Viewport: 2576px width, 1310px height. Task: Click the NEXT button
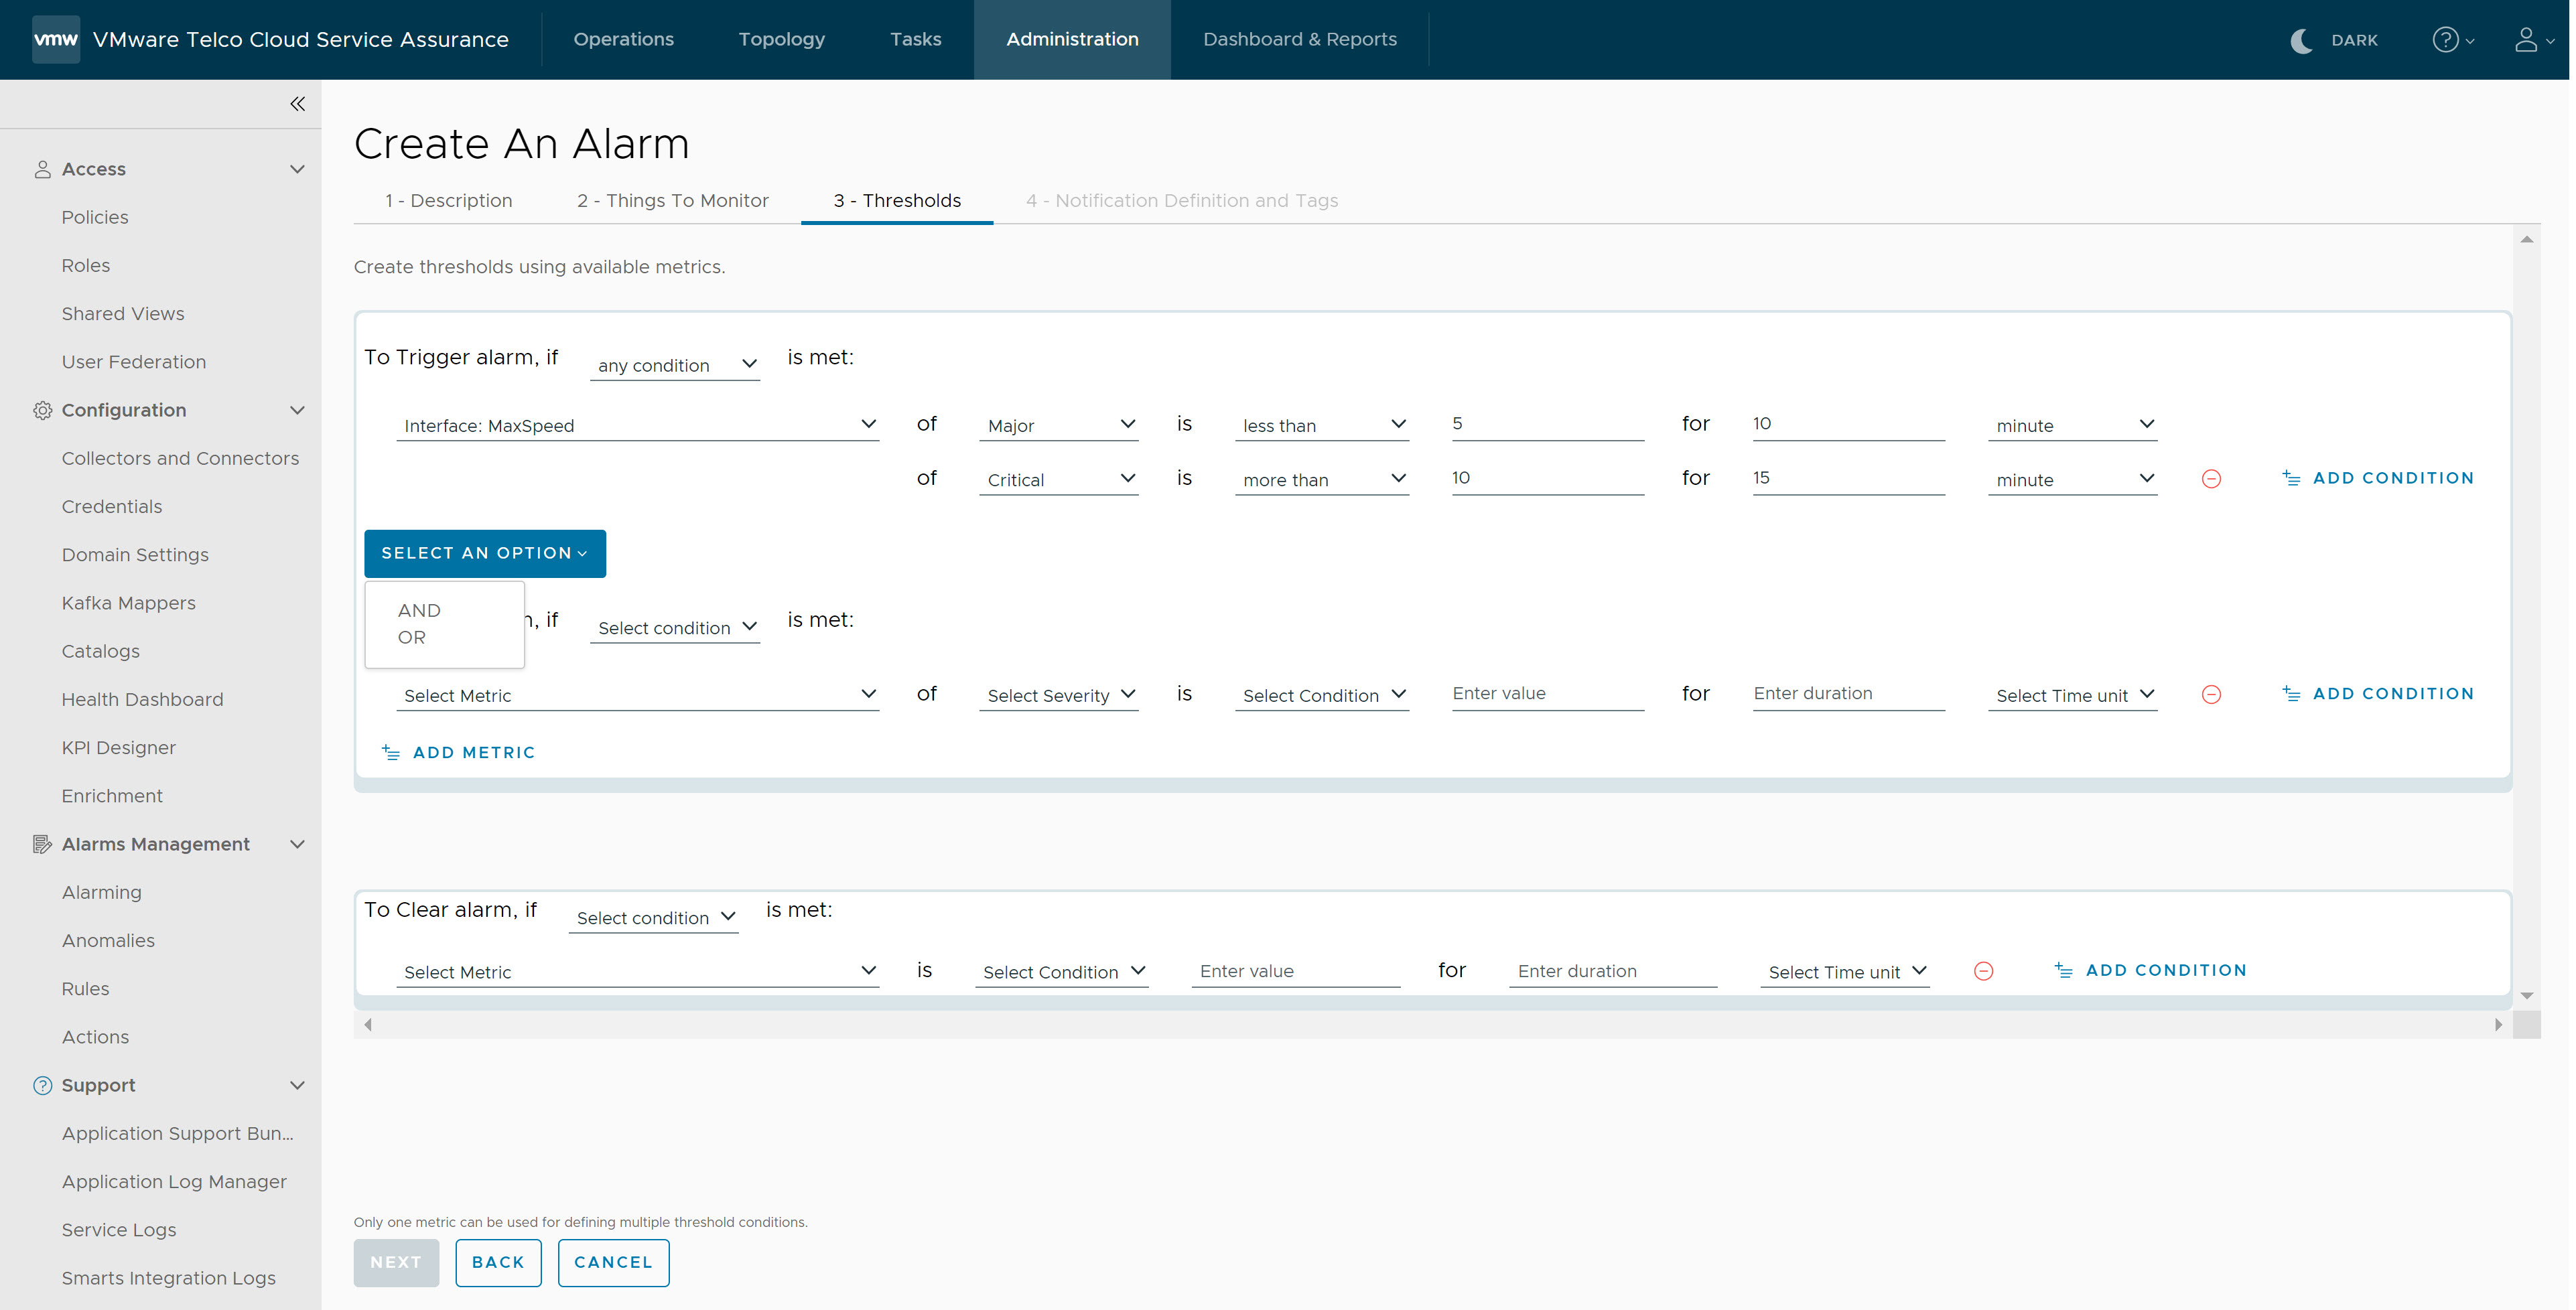(x=396, y=1262)
